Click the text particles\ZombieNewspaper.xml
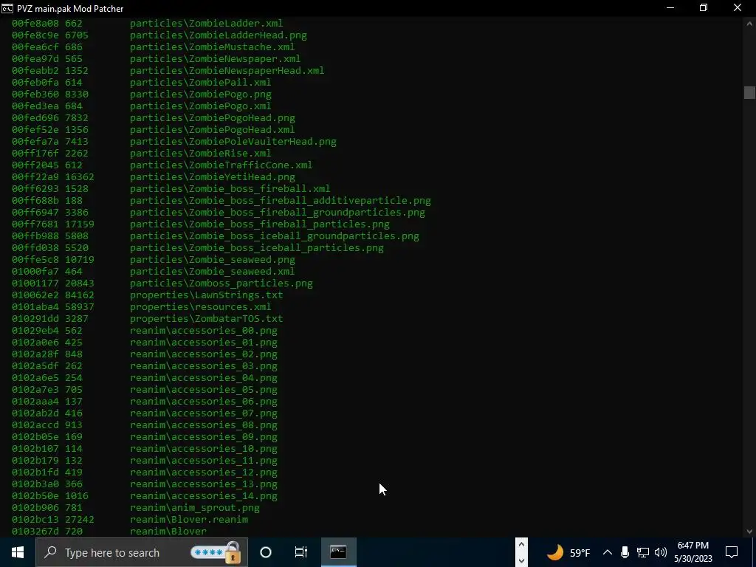Screen dimensions: 756x567 [x=215, y=59]
